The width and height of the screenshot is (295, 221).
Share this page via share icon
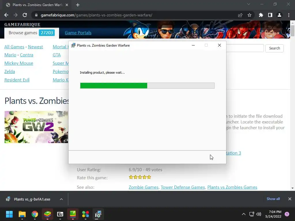click(x=240, y=15)
